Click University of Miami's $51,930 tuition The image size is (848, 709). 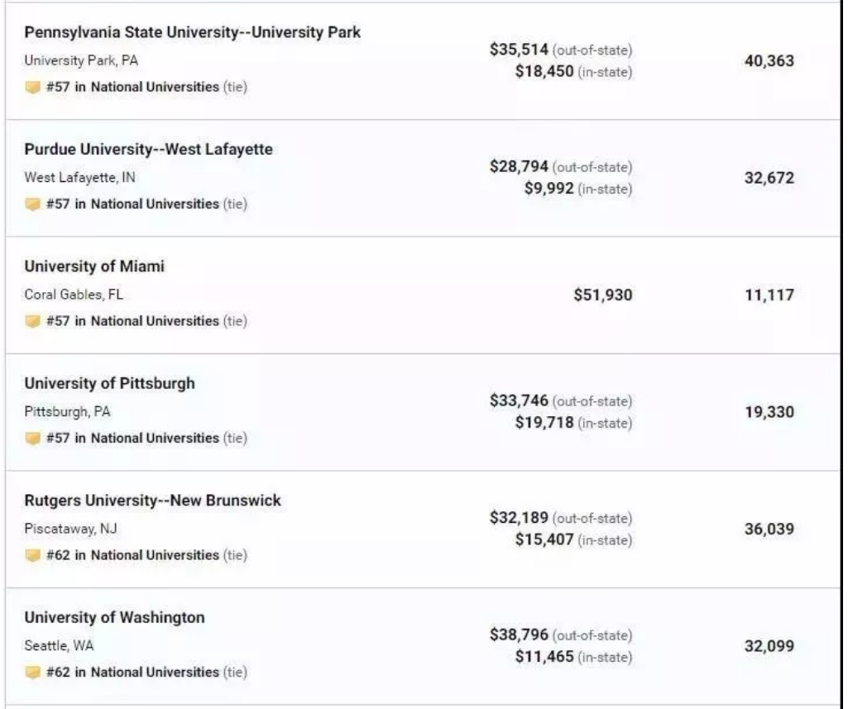(x=602, y=295)
